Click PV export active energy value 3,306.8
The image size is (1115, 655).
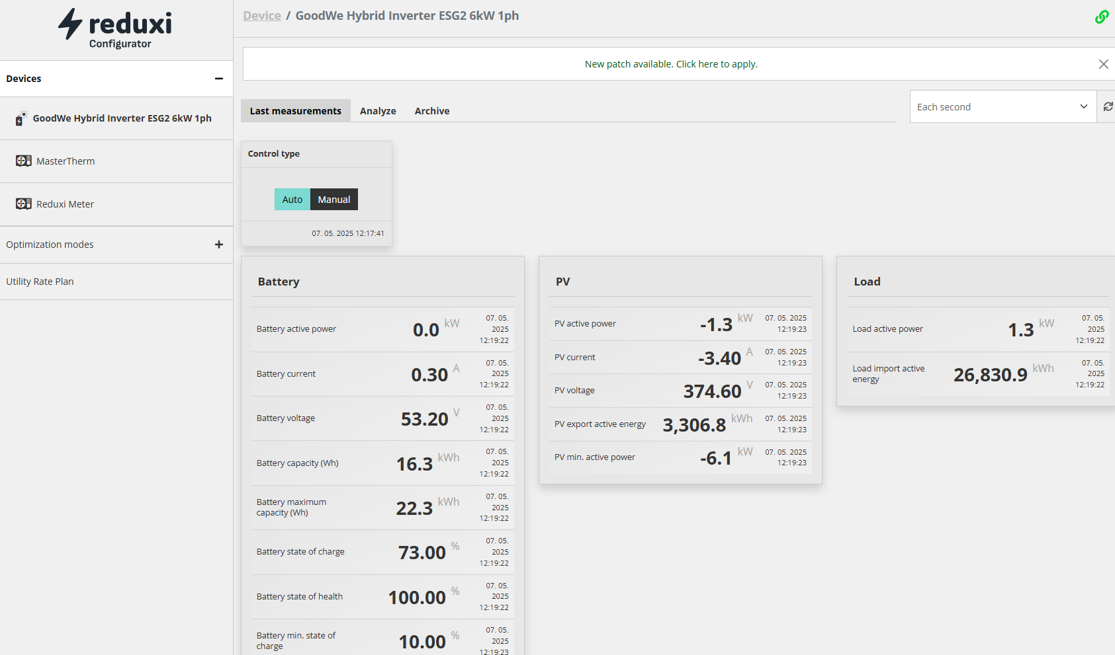(694, 425)
